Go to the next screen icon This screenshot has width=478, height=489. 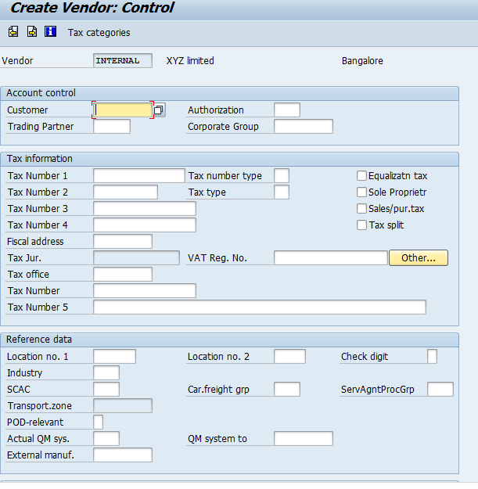[x=32, y=31]
